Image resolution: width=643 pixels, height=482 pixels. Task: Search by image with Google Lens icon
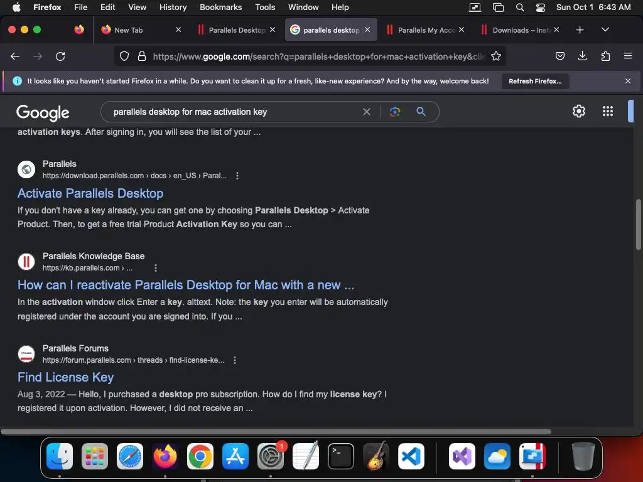(394, 112)
